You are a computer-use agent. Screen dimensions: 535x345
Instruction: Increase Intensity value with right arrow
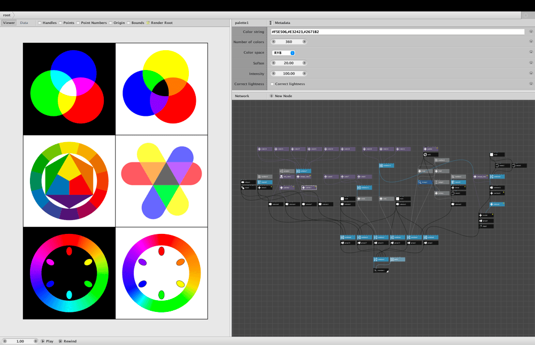[x=304, y=74]
